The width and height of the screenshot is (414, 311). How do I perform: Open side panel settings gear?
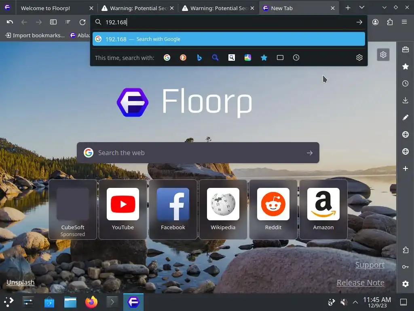pyautogui.click(x=406, y=284)
